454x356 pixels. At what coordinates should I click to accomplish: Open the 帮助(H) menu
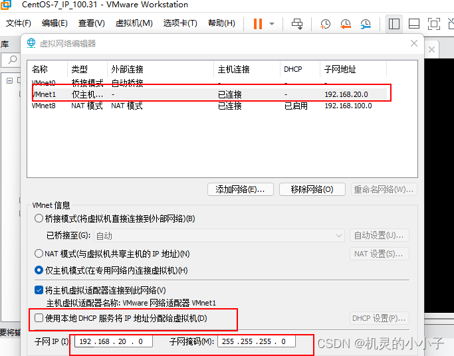pos(221,23)
